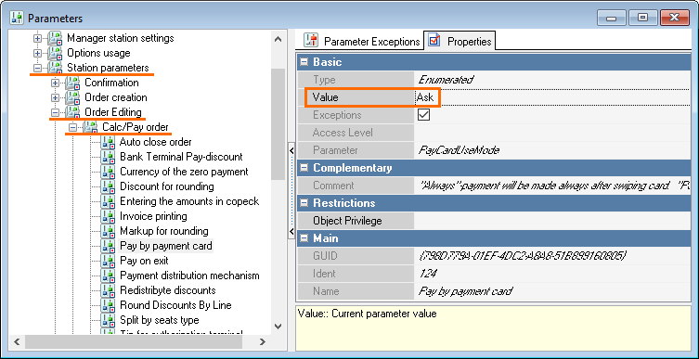Click the Invoice printing parameter icon
The image size is (699, 359).
108,216
